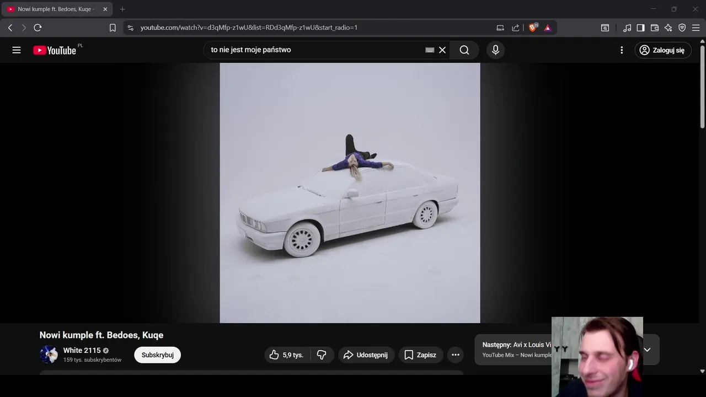This screenshot has width=706, height=397.
Task: Start voice search with microphone
Action: tap(495, 50)
